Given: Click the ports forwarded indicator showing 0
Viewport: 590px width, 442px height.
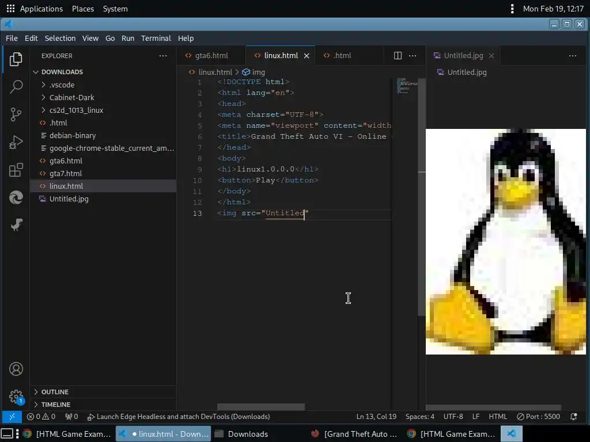Looking at the screenshot, I should click(x=71, y=417).
